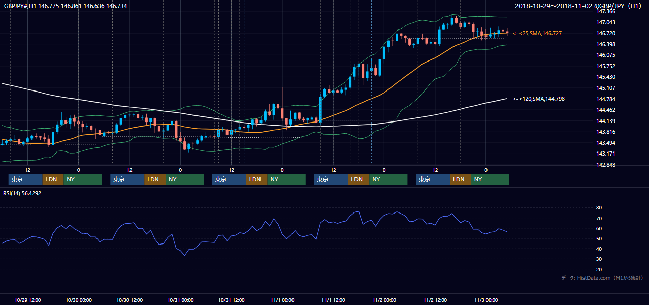Click the 11/2 00:00 date label
The width and height of the screenshot is (649, 305).
pyautogui.click(x=384, y=300)
